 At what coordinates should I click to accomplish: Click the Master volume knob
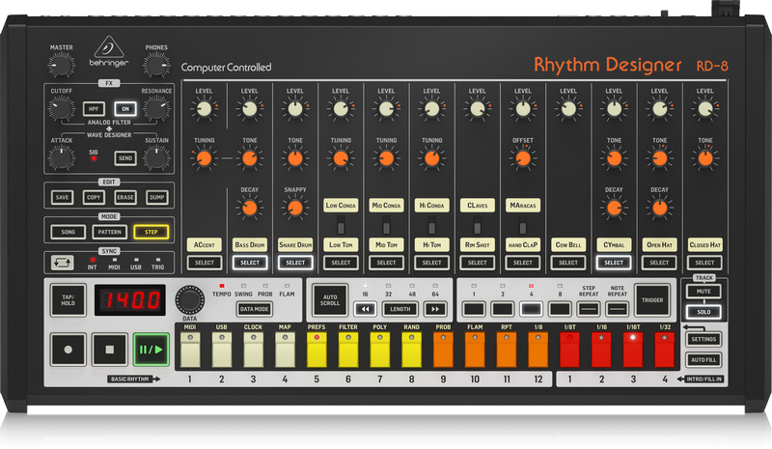60,65
